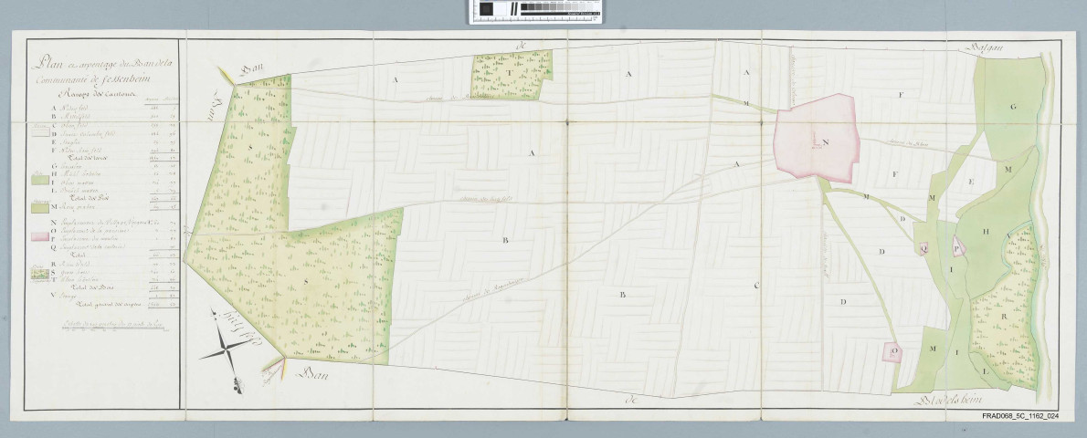Click the pink plot labeled P

tap(955, 246)
